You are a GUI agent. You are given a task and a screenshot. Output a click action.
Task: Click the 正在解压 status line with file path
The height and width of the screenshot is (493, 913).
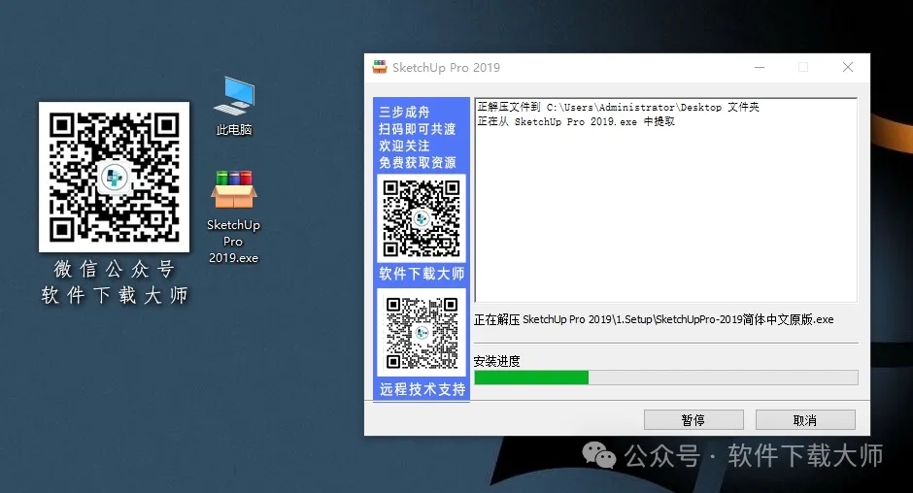tap(653, 319)
